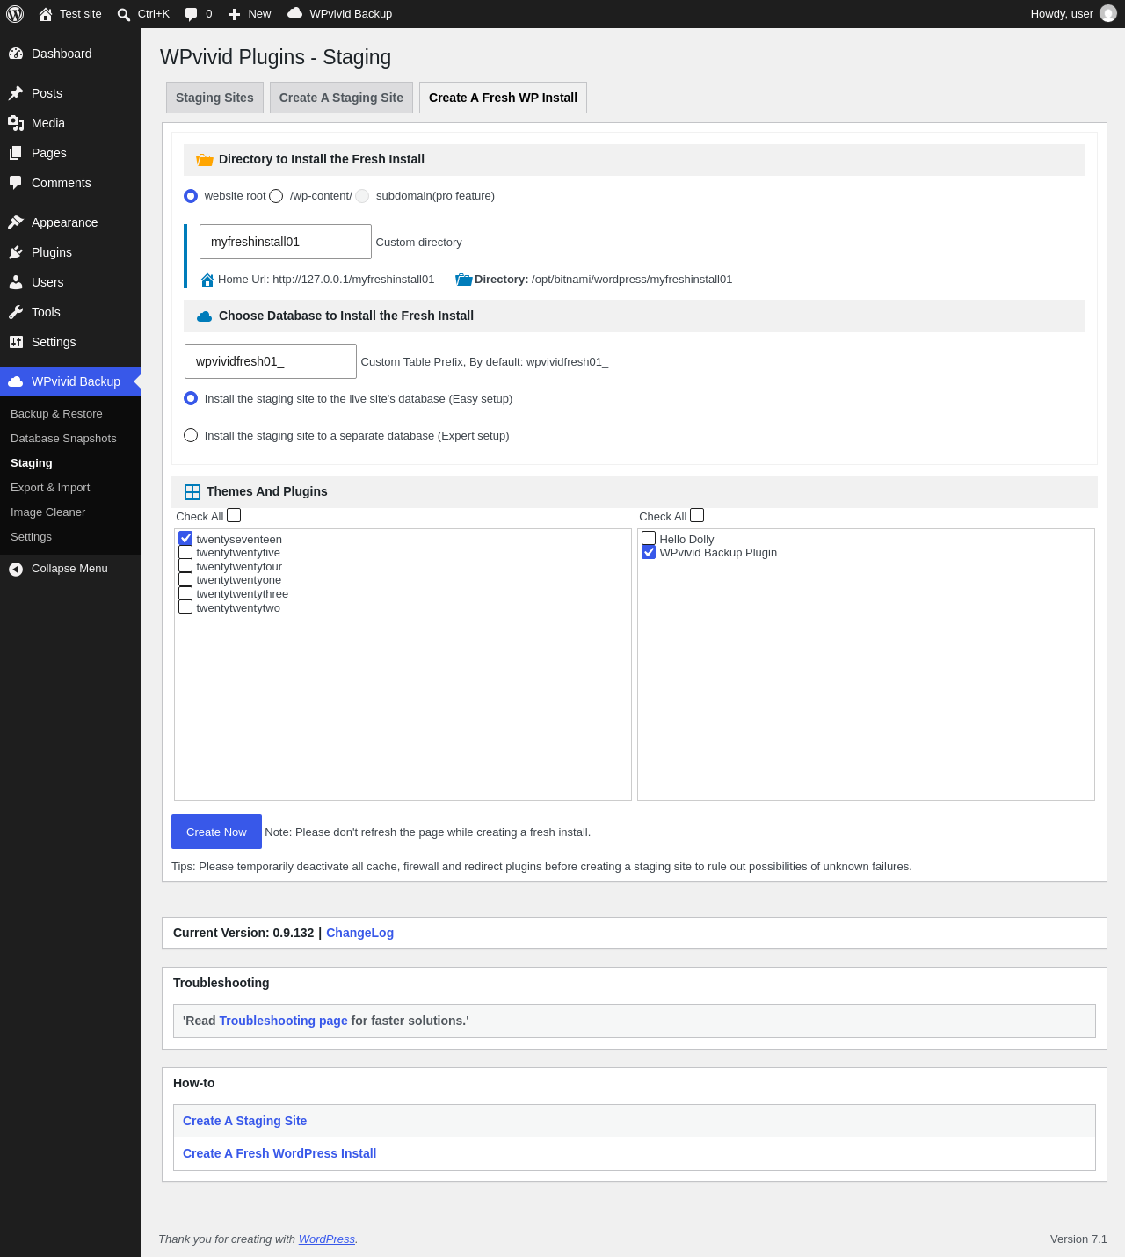Click the custom directory input field
1125x1257 pixels.
pyautogui.click(x=286, y=242)
